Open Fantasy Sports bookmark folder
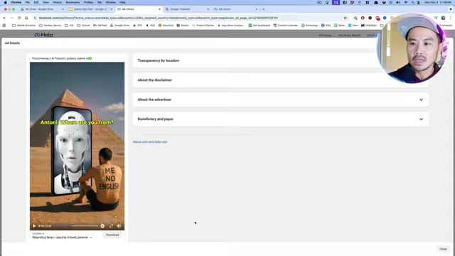The image size is (455, 256). tap(50, 26)
